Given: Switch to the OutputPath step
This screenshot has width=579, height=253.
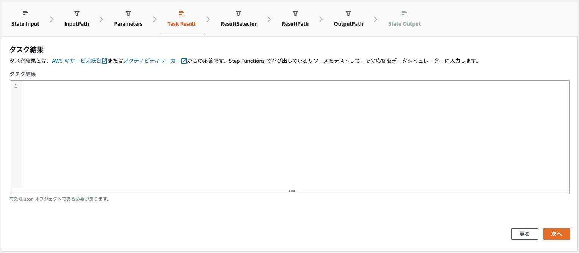Looking at the screenshot, I should point(348,23).
